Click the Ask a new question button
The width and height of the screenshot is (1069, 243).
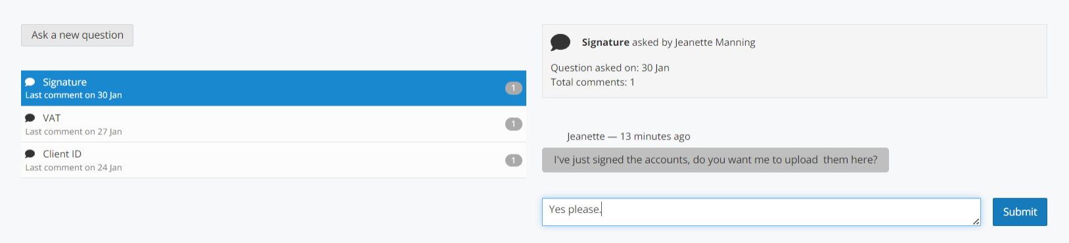click(77, 35)
